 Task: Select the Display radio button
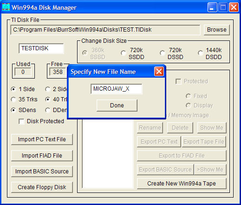tap(188, 106)
